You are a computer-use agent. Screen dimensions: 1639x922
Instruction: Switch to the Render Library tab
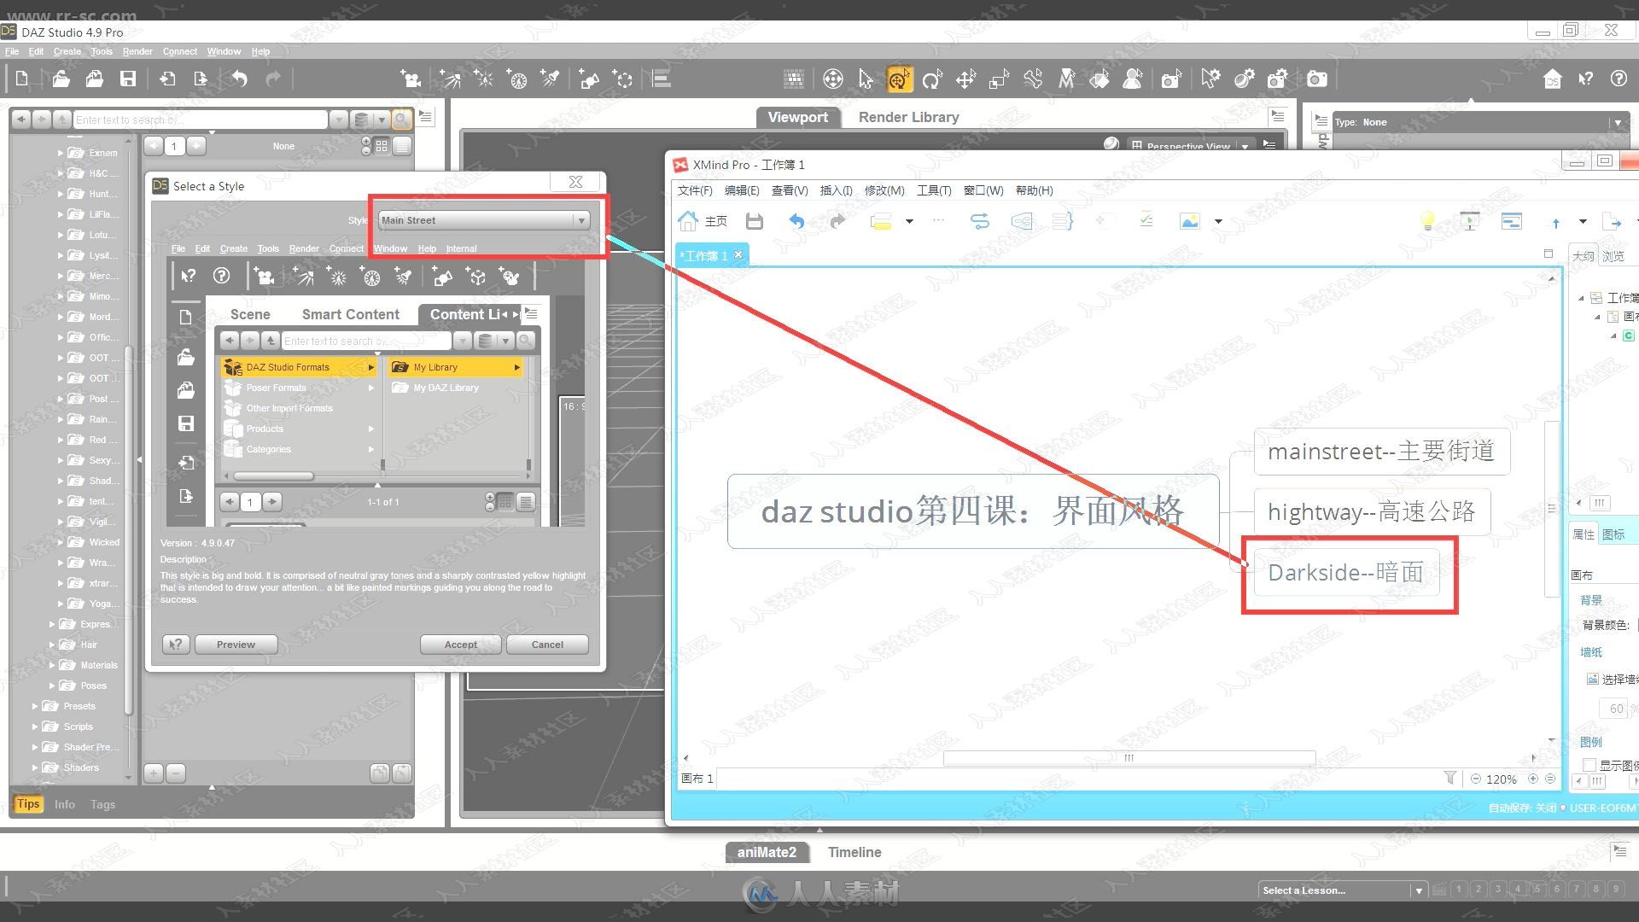908,118
